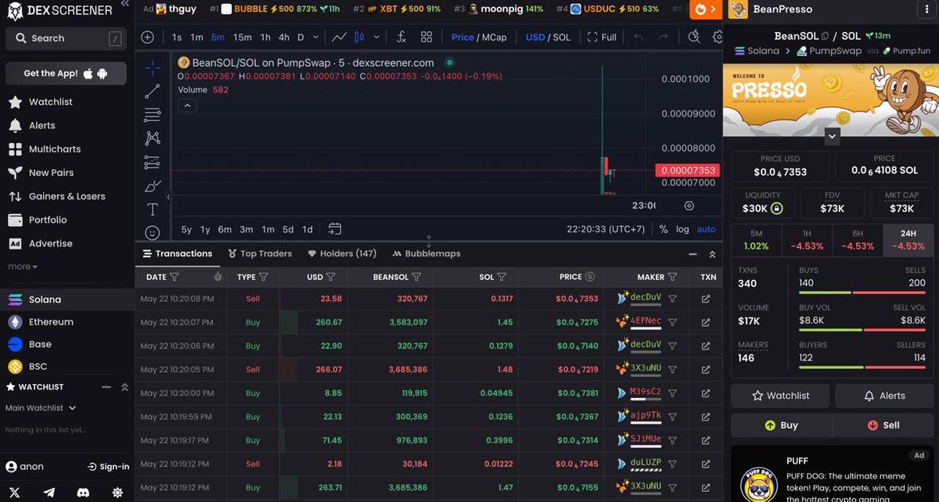Add a symbol to compare with plus icon

(148, 37)
